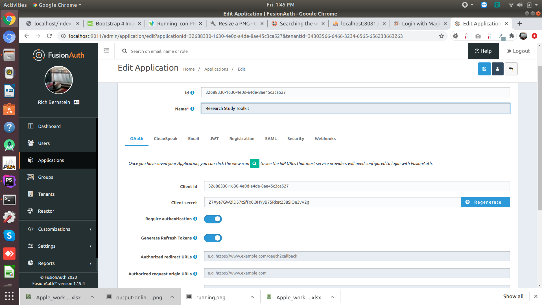This screenshot has width=542, height=305.
Task: Switch to the Webhooks tab
Action: 325,139
